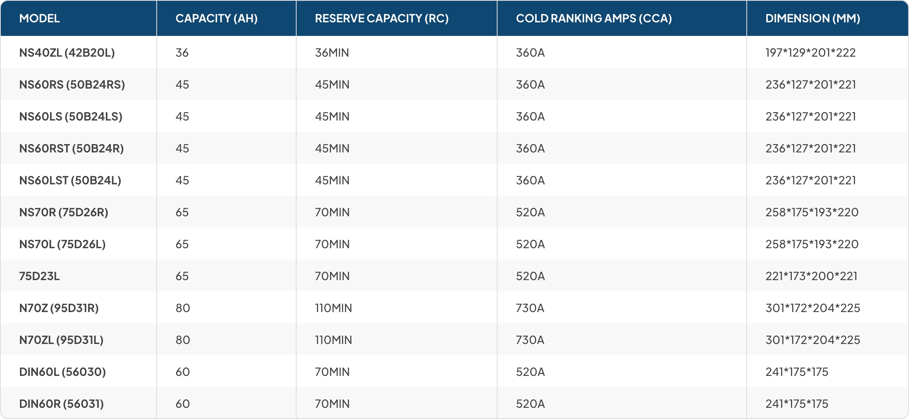Click the NS60LST (50B24L) model name
The image size is (909, 419).
click(x=70, y=180)
